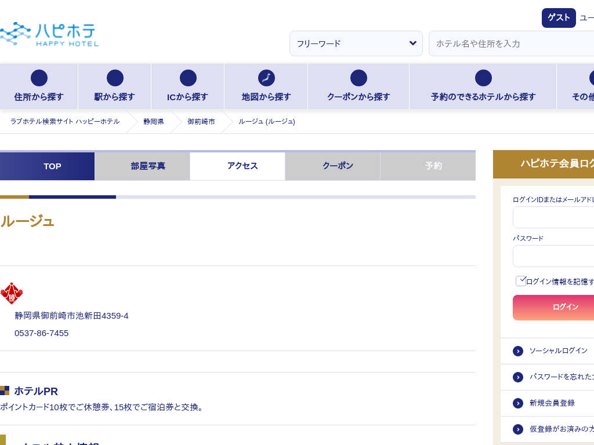Click the station search circle icon
The width and height of the screenshot is (594, 445).
pos(115,78)
